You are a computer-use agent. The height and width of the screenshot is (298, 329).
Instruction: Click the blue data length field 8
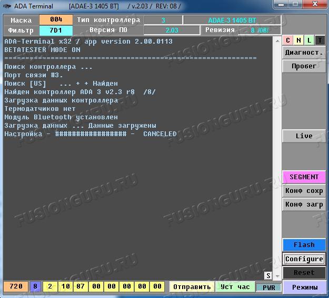click(x=35, y=286)
